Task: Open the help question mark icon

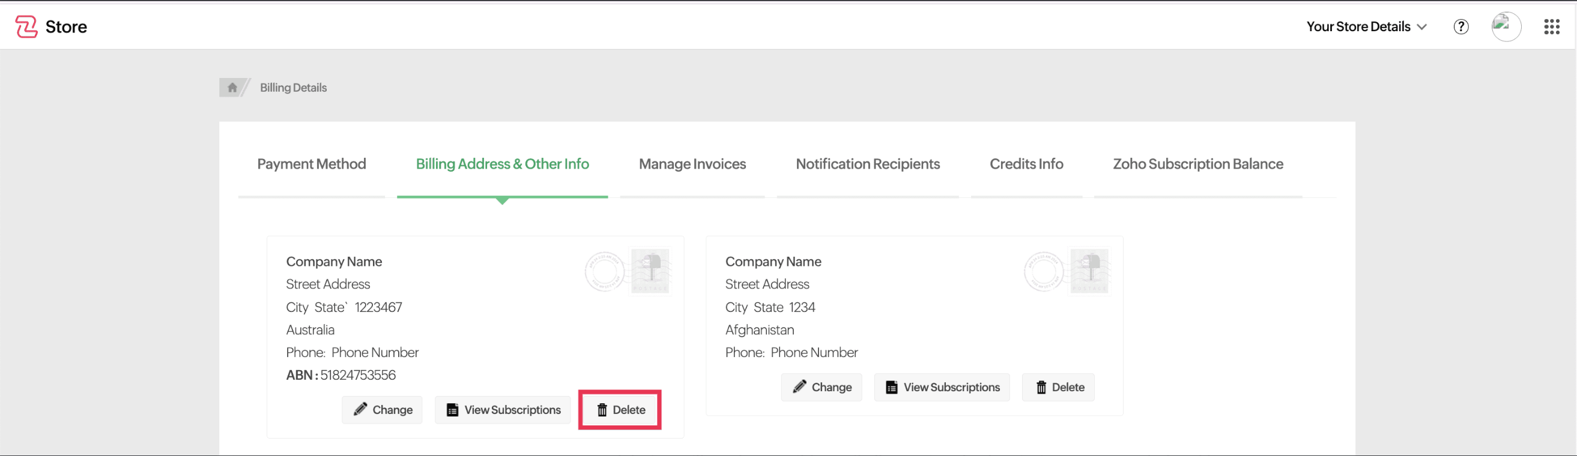Action: point(1460,27)
